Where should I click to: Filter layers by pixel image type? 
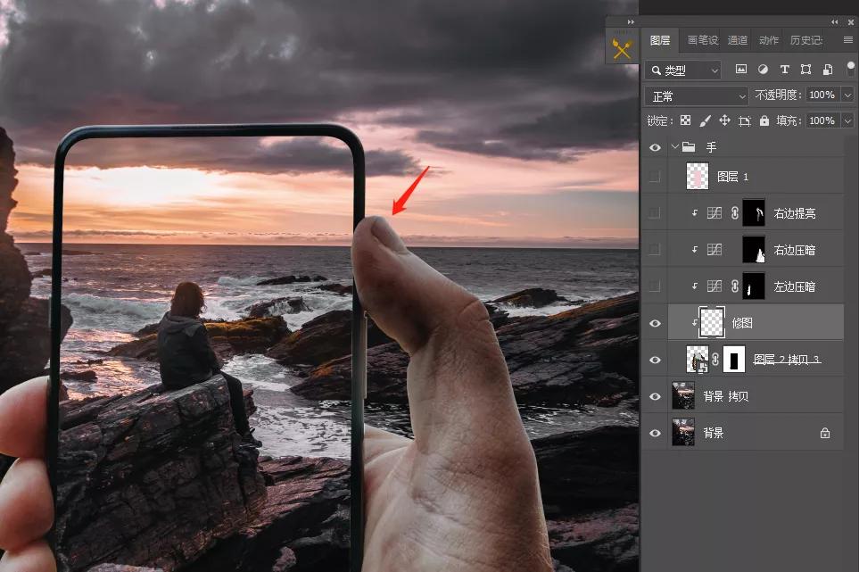[740, 69]
